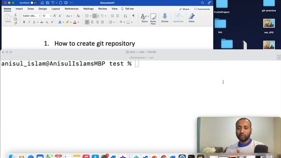Increase paragraph indent
The height and width of the screenshot is (158, 281).
coord(117,16)
